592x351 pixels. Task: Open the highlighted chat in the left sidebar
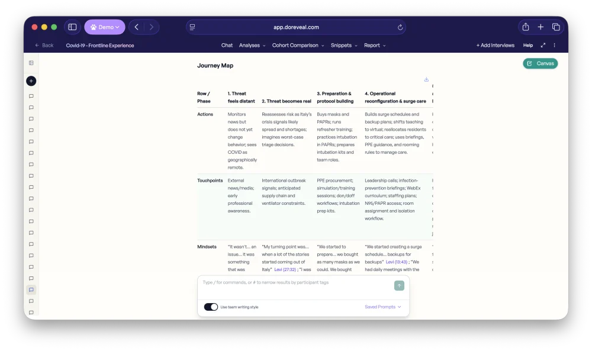pos(31,290)
